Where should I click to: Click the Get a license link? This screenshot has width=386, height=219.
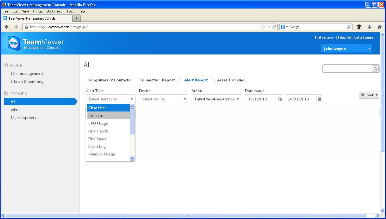point(363,37)
